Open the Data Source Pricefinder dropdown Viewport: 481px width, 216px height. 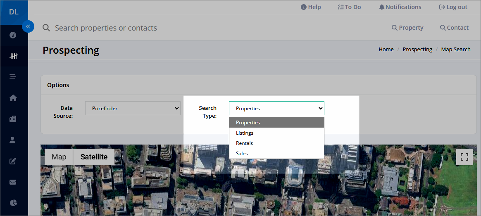pos(133,108)
